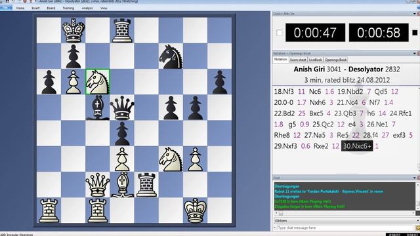Jump to move 19.Nbd2 in notation
Image resolution: width=420 pixels, height=236 pixels.
(x=350, y=92)
